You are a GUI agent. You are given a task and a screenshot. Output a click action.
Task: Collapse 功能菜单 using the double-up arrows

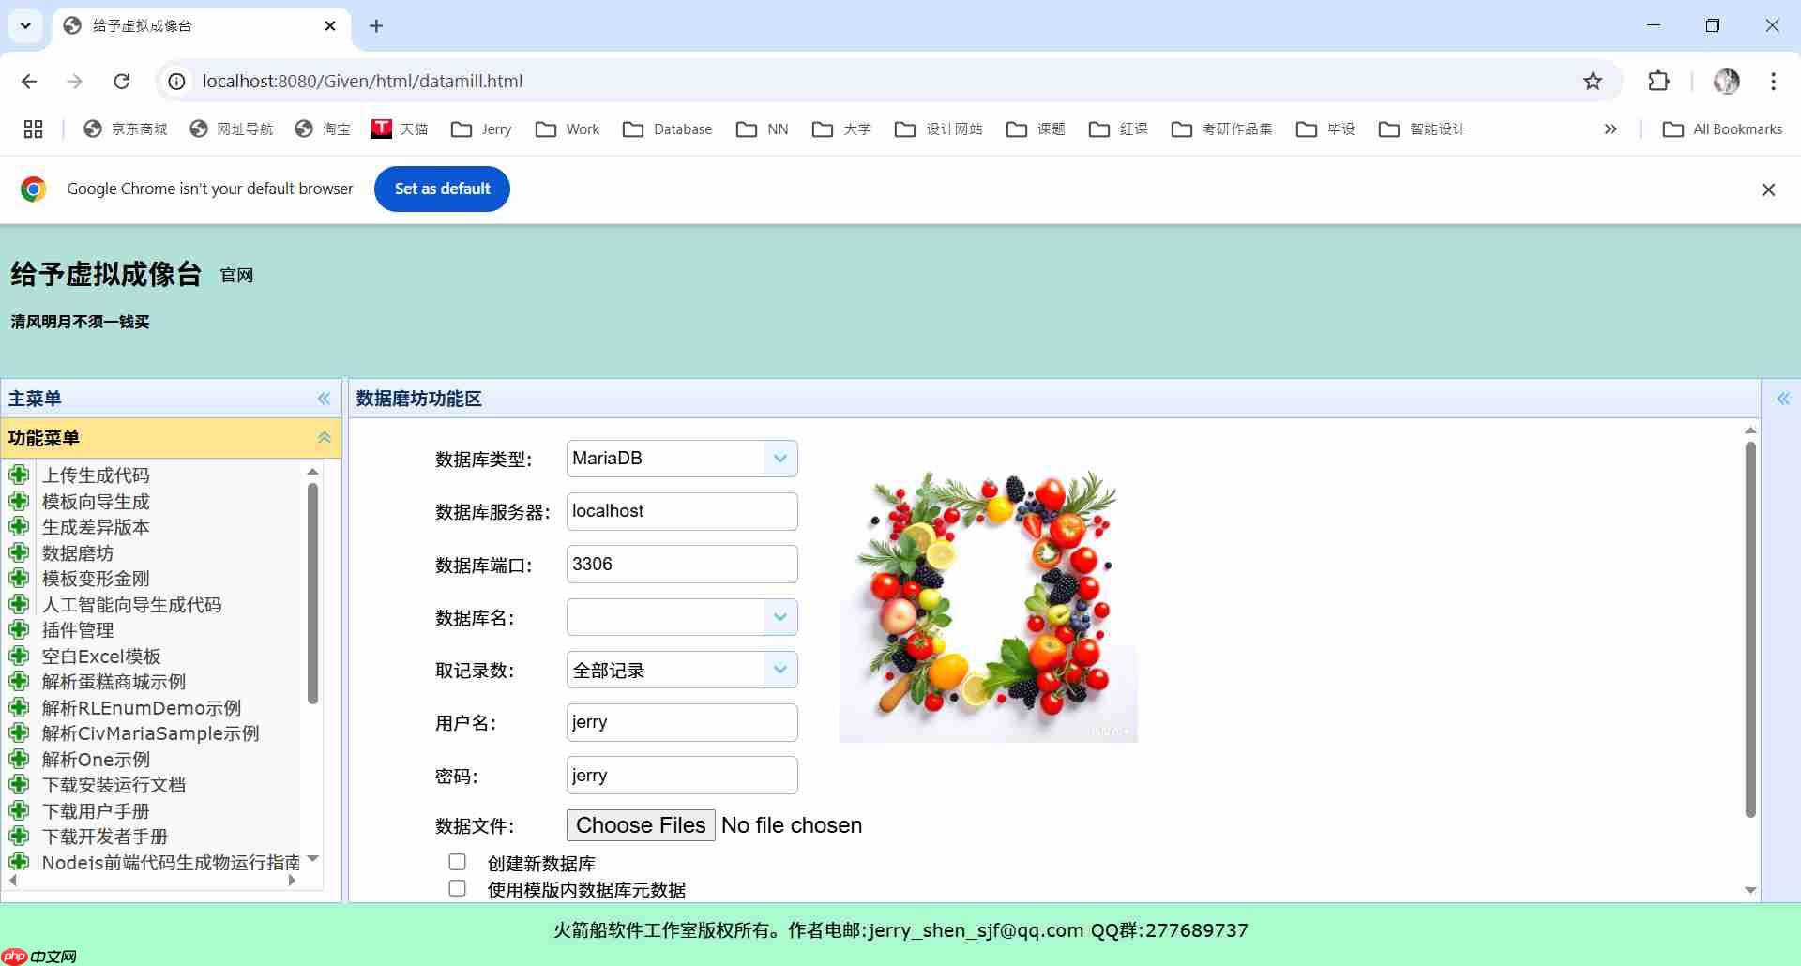coord(324,436)
